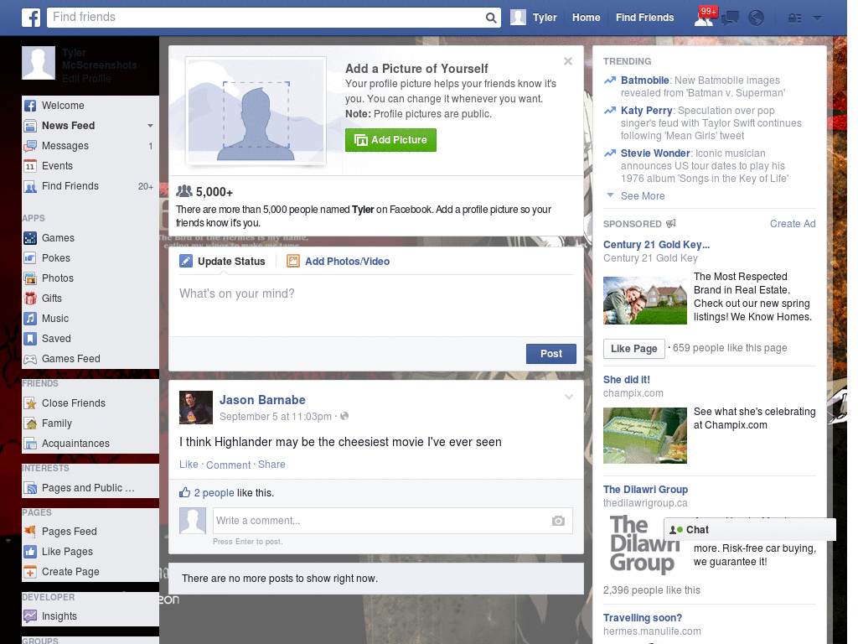Dismiss the Add a Picture card
This screenshot has height=644, width=858.
pos(568,61)
